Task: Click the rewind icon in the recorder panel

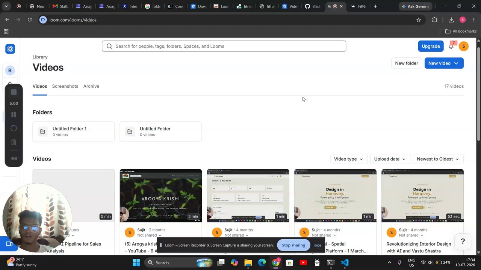Action: [14, 158]
